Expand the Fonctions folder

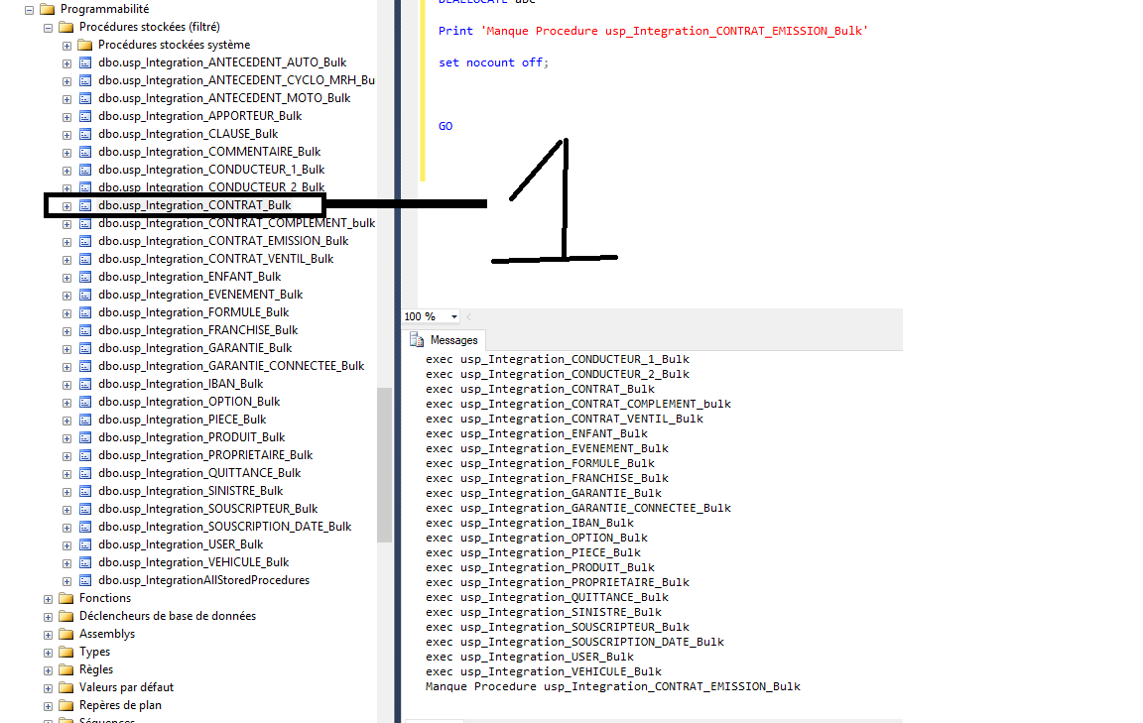point(48,600)
